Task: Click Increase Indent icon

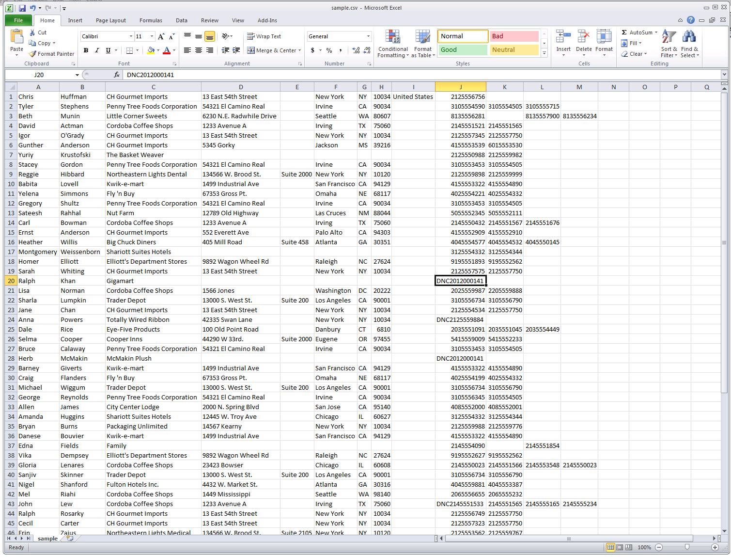Action: click(236, 50)
